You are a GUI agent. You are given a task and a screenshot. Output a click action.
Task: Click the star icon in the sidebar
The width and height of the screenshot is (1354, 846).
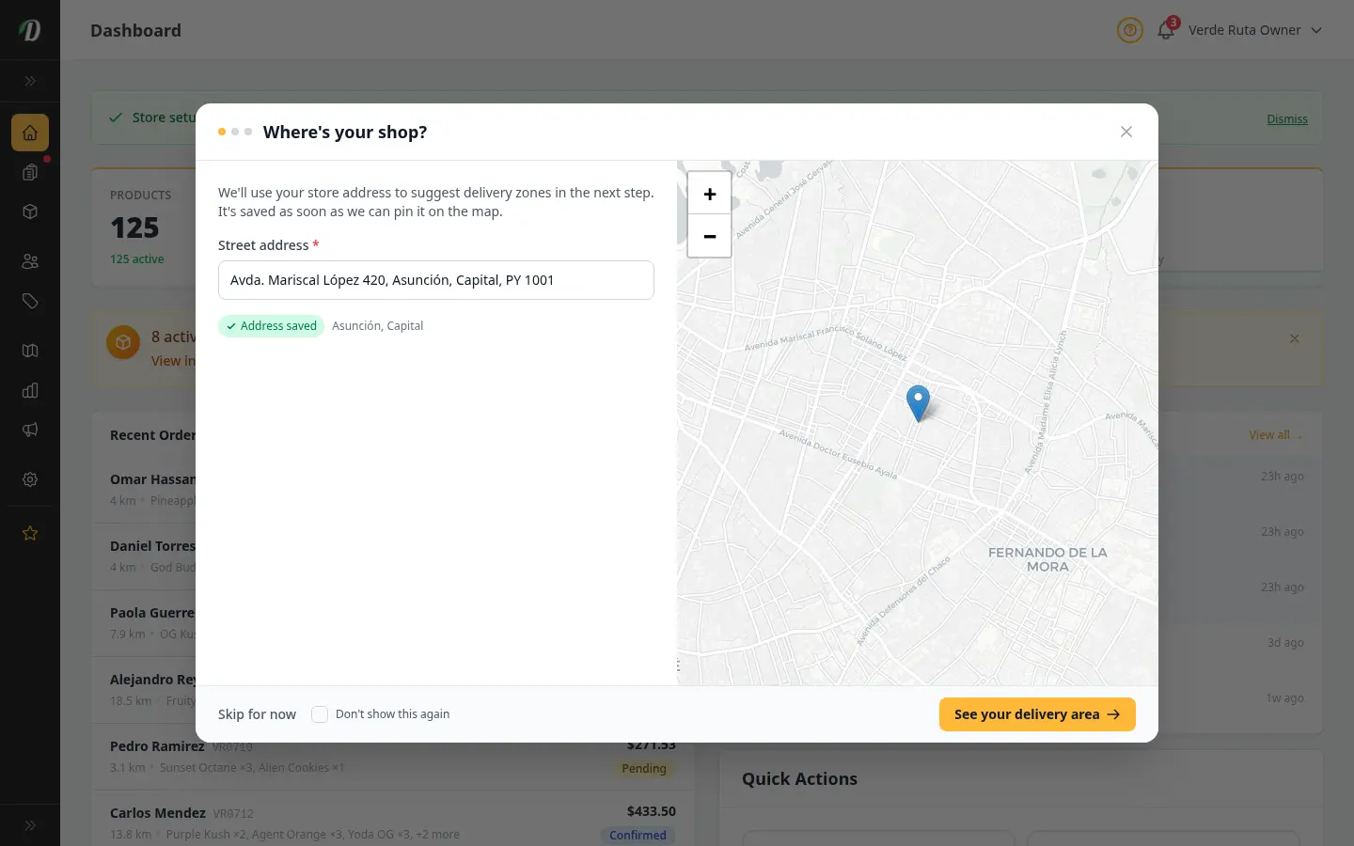[30, 533]
